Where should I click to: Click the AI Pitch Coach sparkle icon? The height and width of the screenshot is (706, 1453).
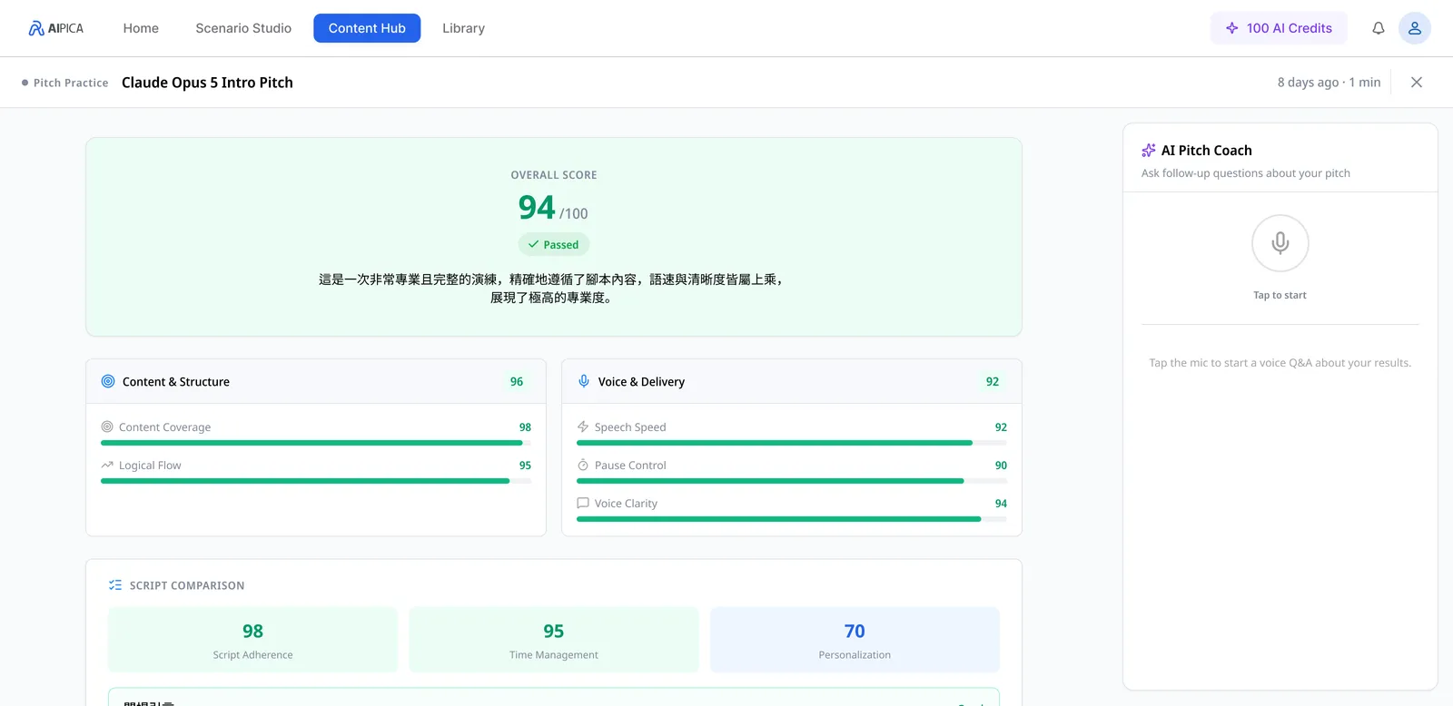(x=1149, y=151)
